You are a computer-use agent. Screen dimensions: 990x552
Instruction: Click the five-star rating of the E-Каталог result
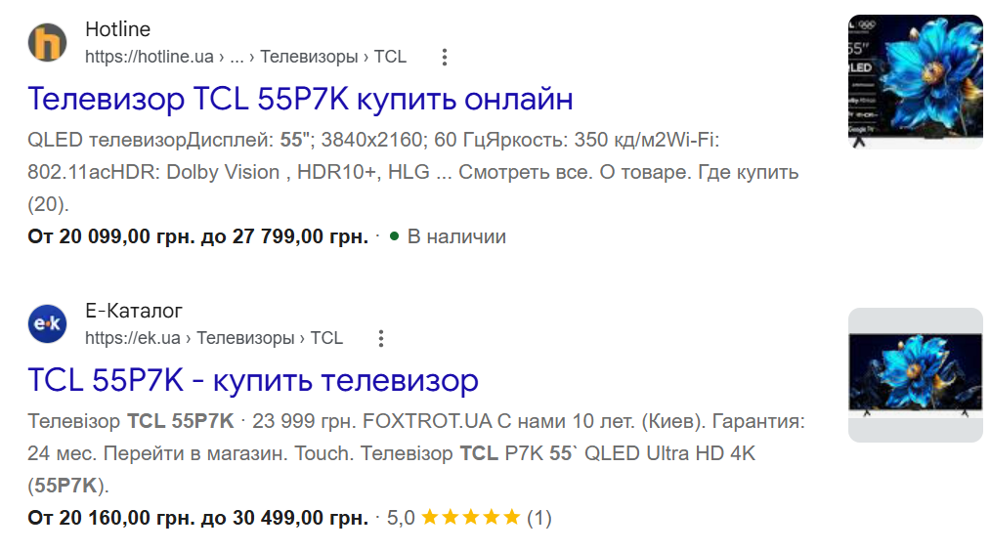[x=471, y=517]
